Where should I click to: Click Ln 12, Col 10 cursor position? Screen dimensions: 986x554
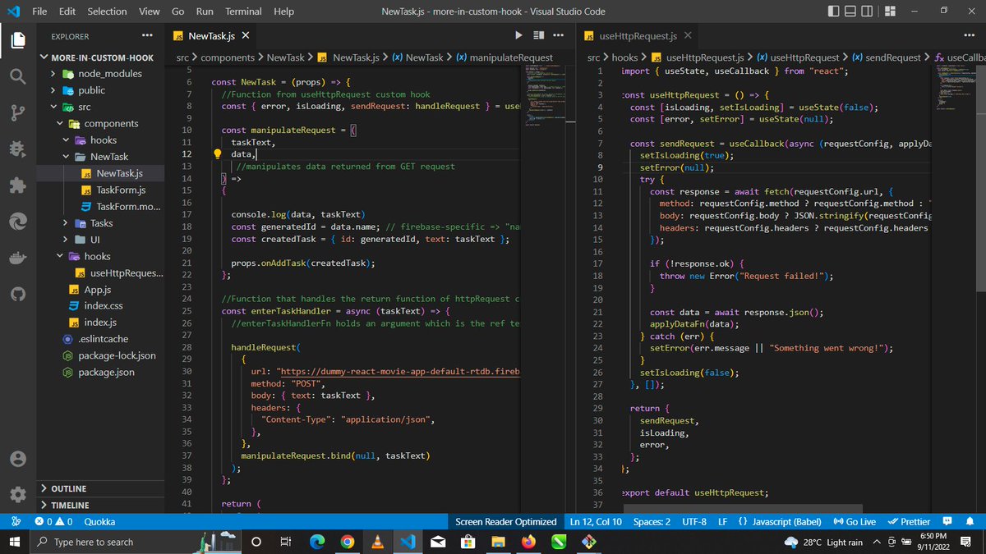596,521
